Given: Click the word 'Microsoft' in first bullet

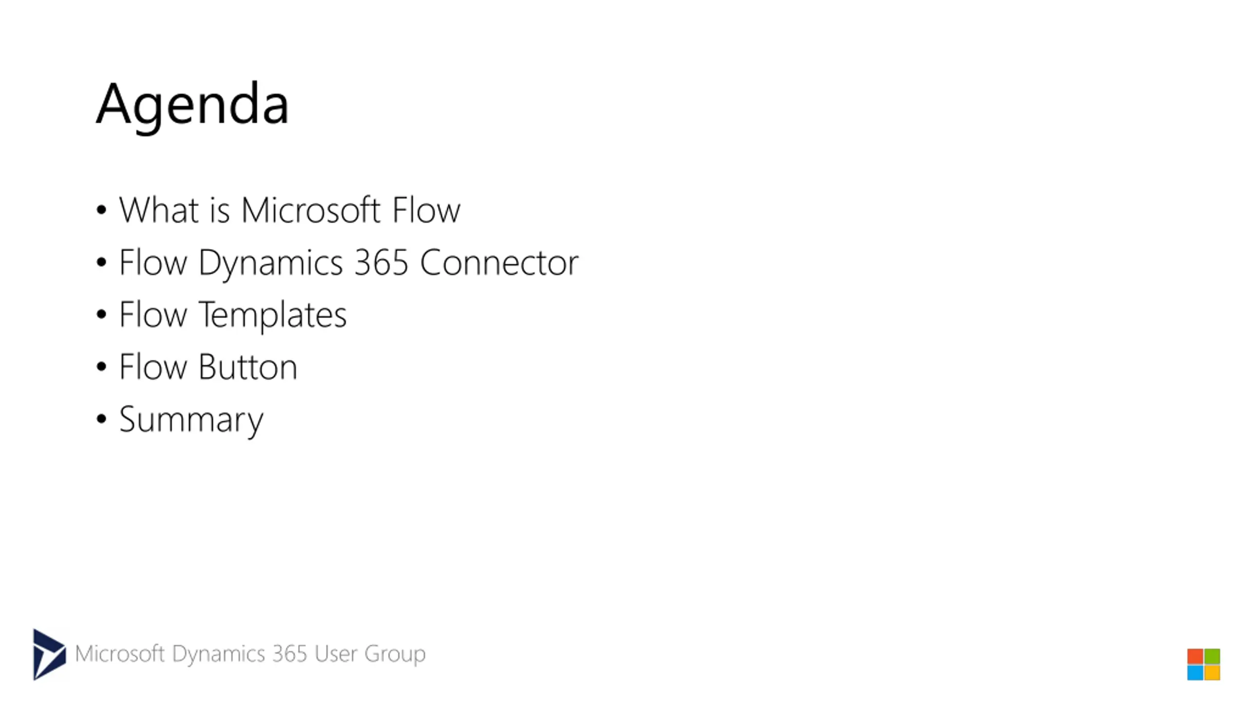Looking at the screenshot, I should pos(310,210).
